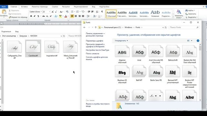Open line spacing options
The height and width of the screenshot is (116, 207).
[88, 16]
